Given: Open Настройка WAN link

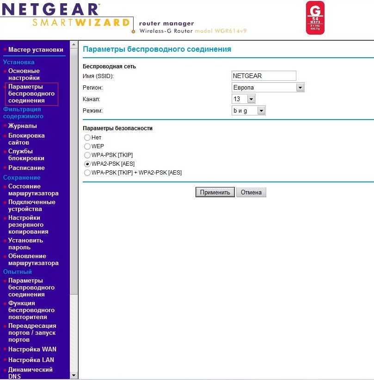Looking at the screenshot, I should tap(32, 350).
